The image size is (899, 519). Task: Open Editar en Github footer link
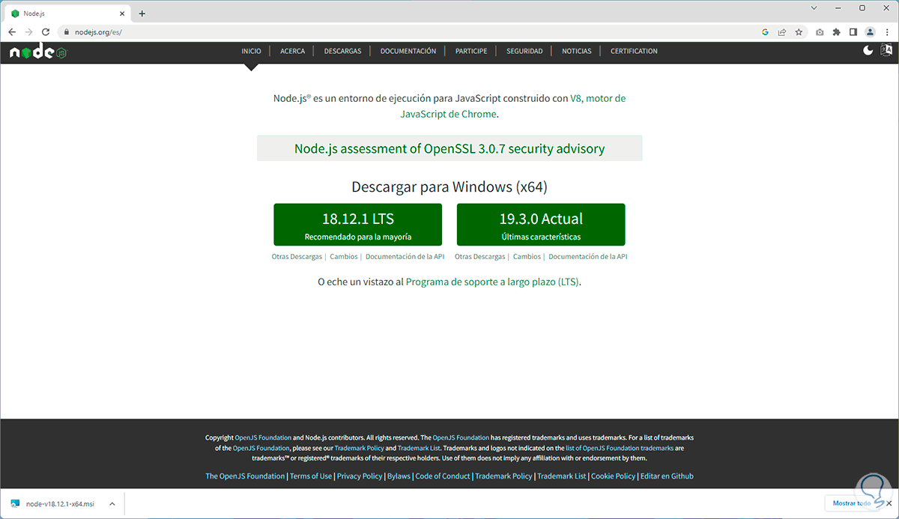tap(667, 476)
